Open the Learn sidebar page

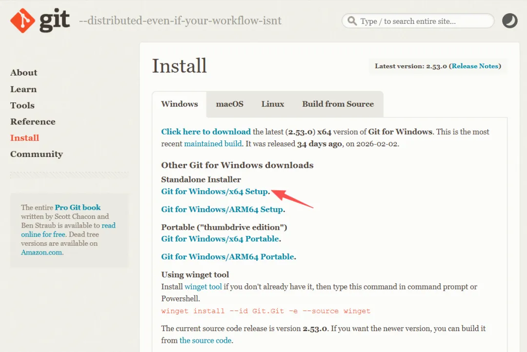pyautogui.click(x=23, y=89)
